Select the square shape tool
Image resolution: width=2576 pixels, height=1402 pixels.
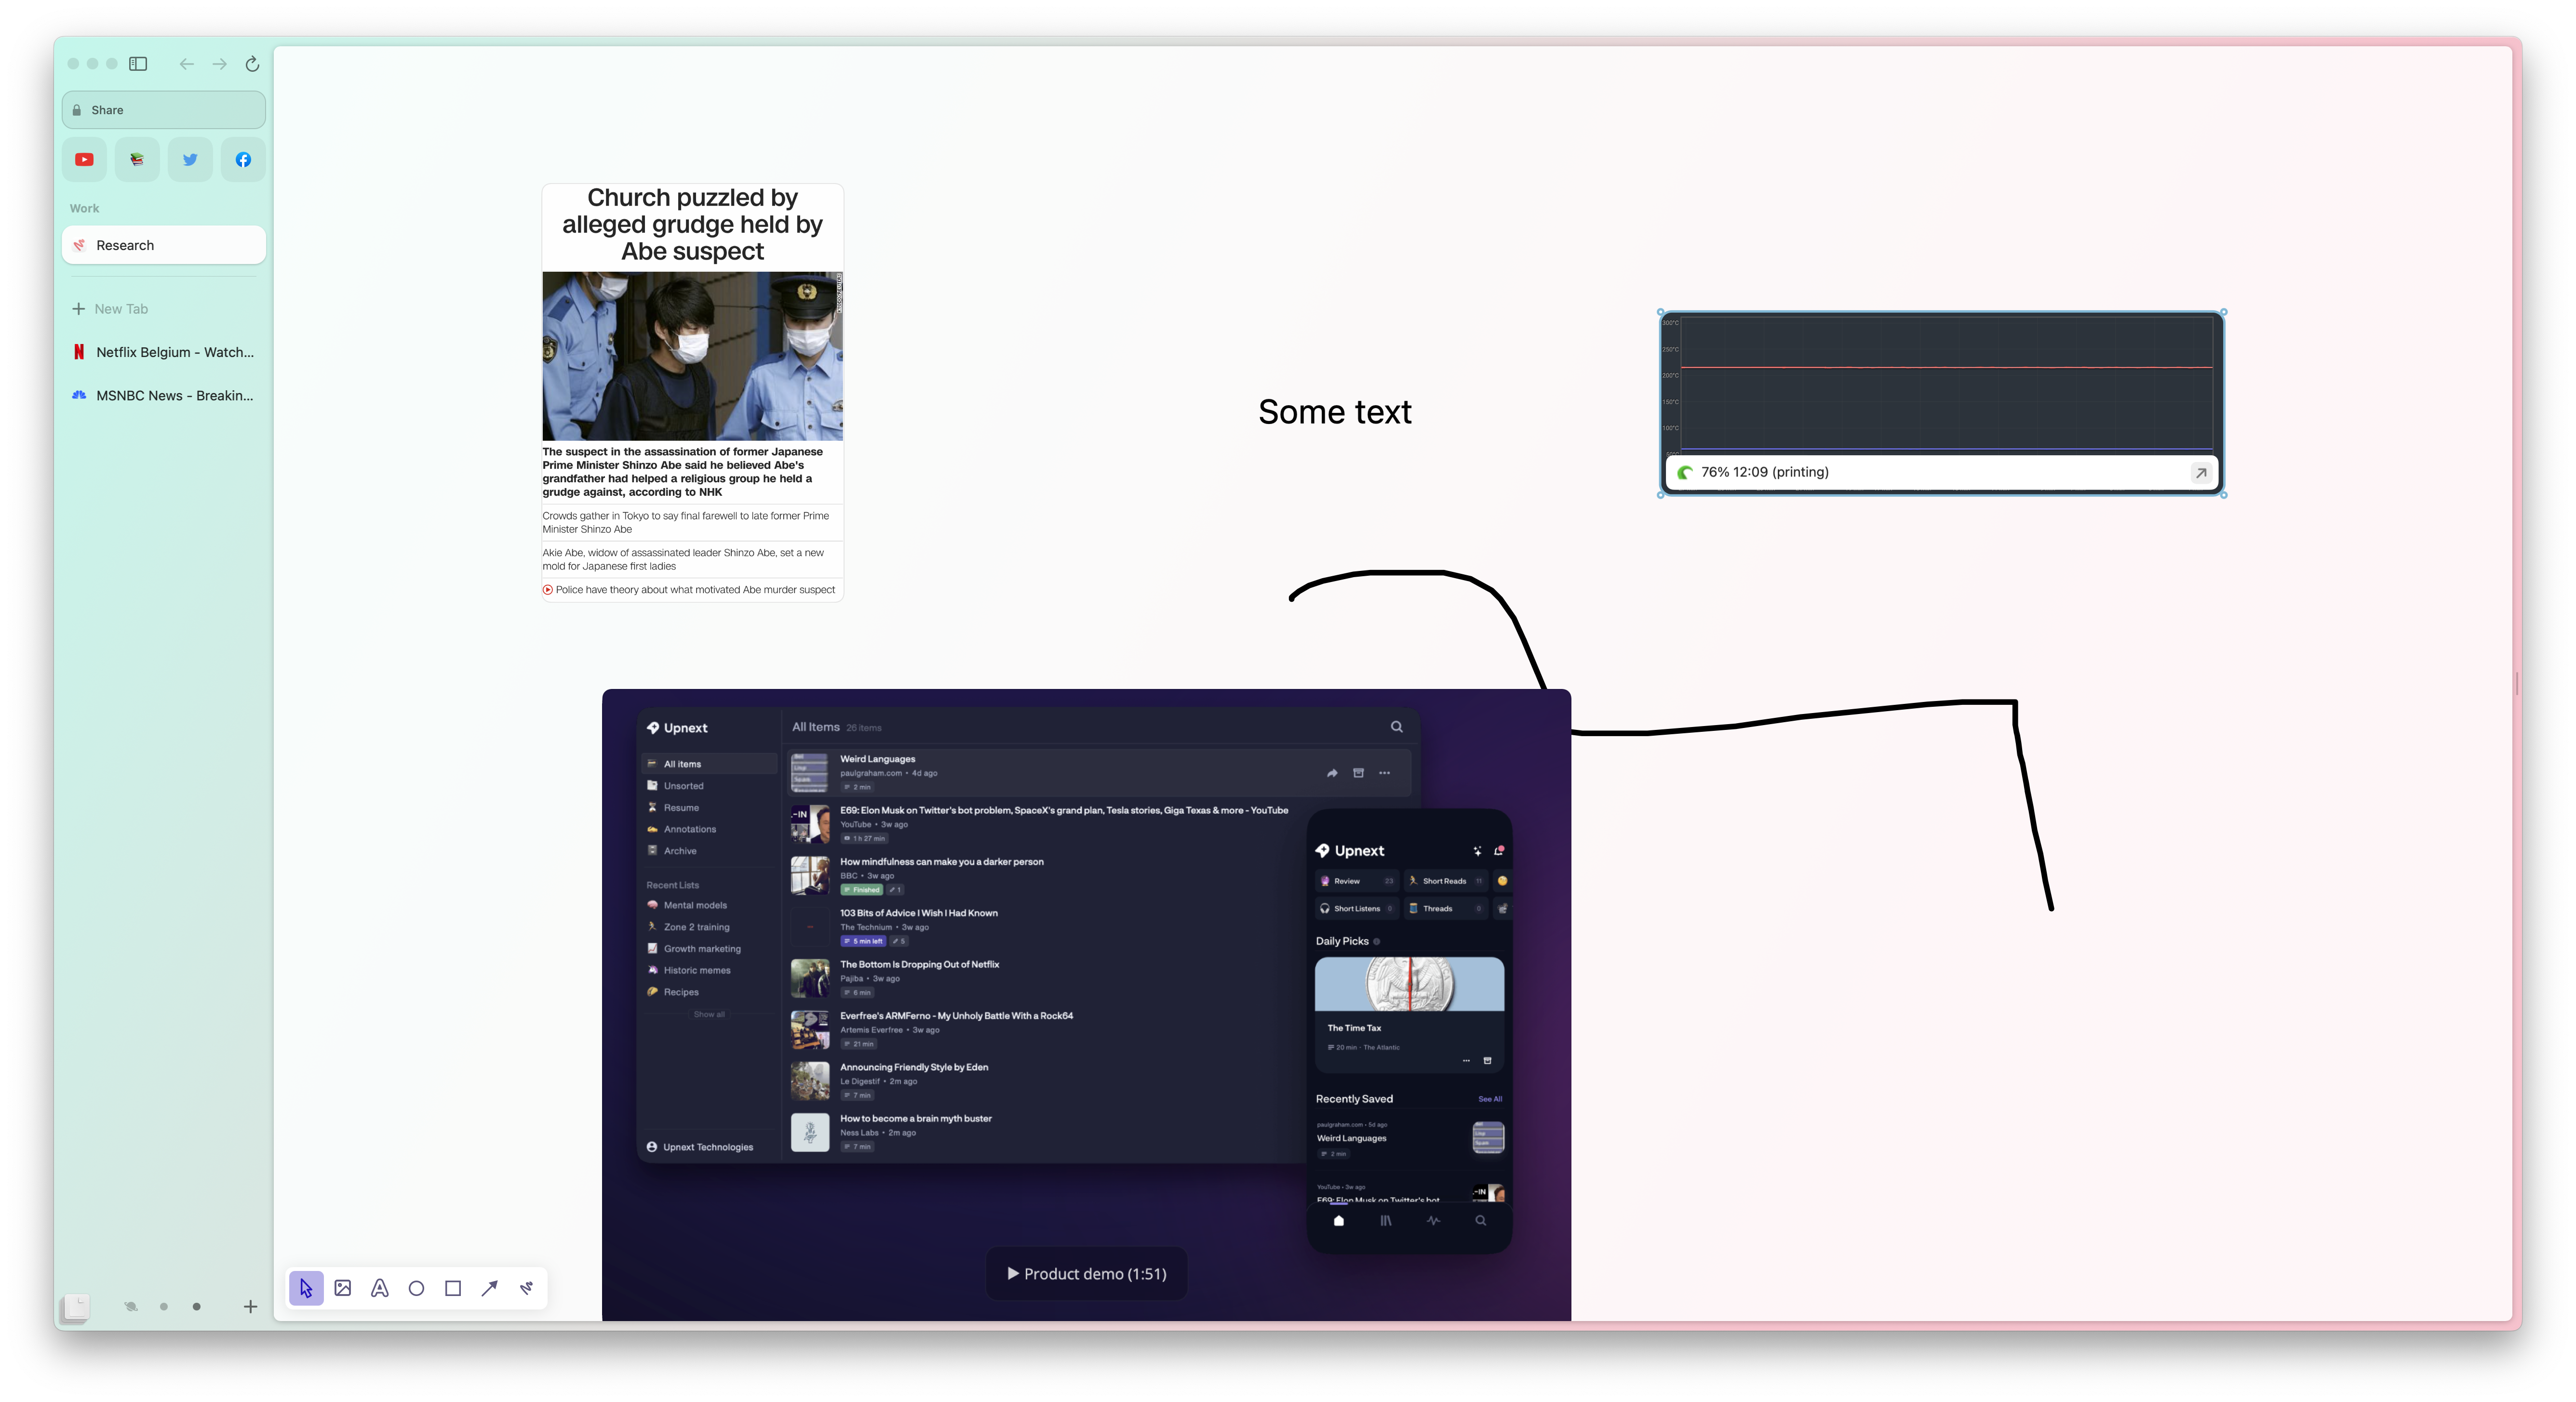point(453,1289)
